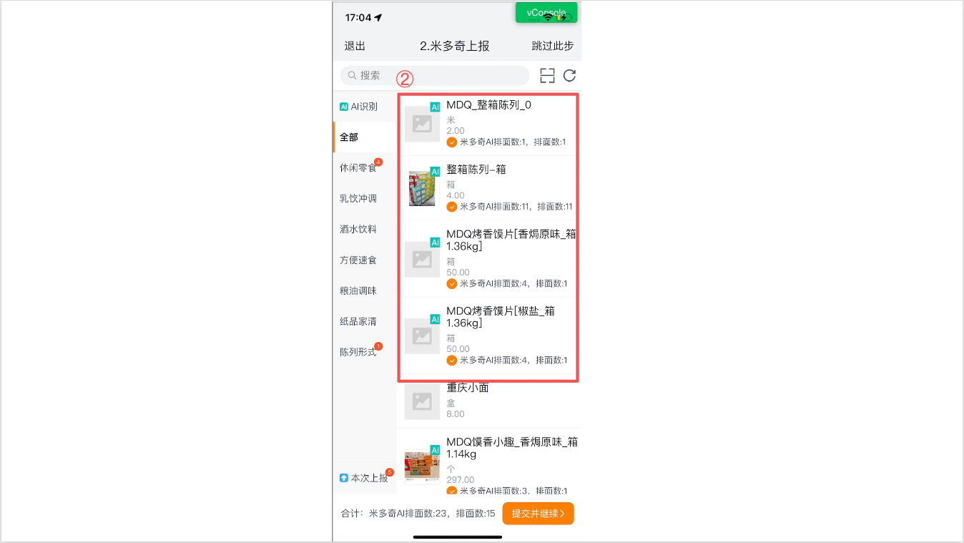Open the 粮油调味 category

[x=364, y=291]
